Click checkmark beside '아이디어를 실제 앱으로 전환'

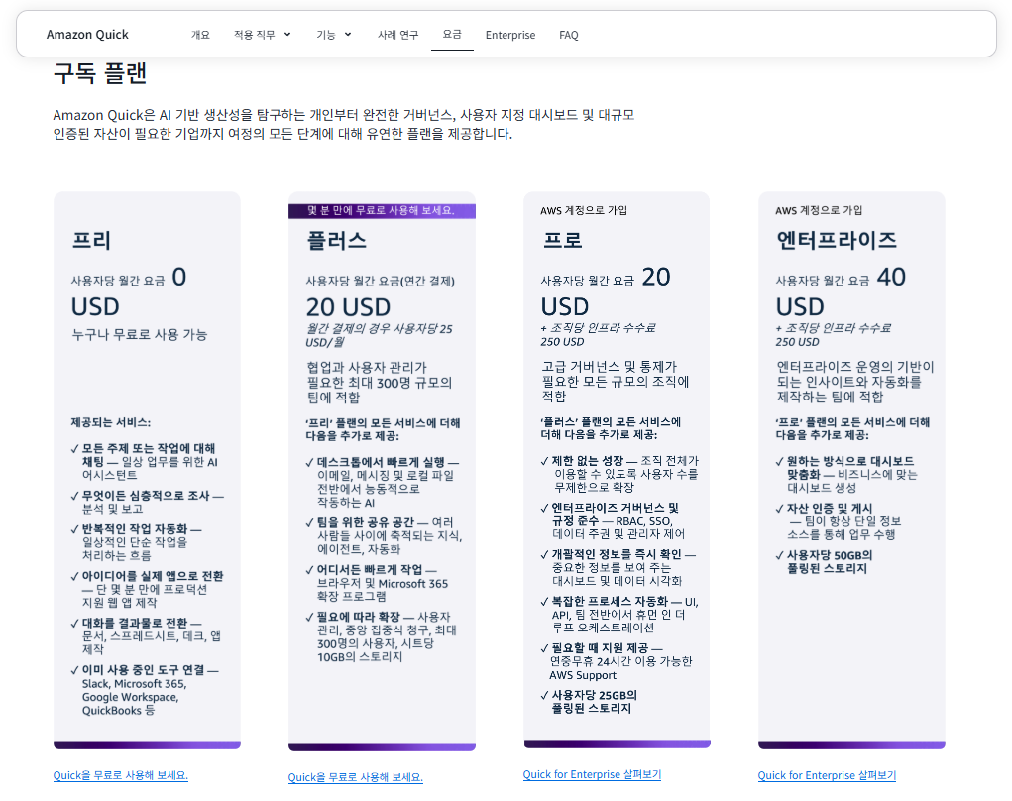click(75, 576)
